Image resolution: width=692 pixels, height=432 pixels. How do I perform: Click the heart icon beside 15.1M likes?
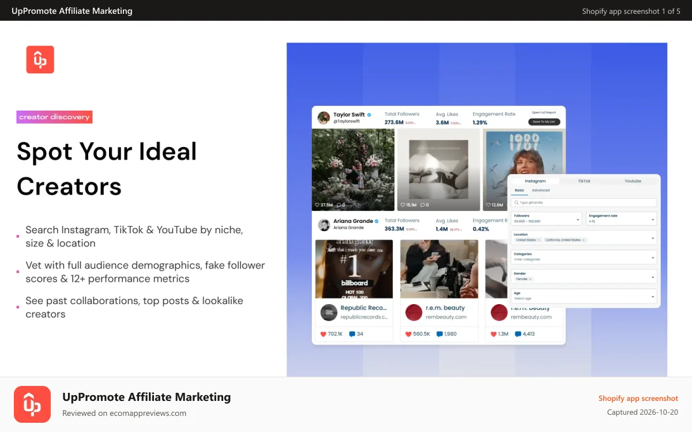tap(403, 205)
